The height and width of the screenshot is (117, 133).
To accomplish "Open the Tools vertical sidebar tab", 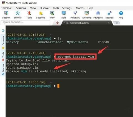I will pyautogui.click(x=3, y=57).
